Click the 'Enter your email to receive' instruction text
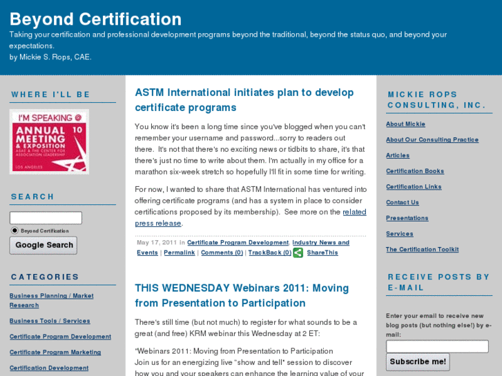The height and width of the screenshot is (376, 502). pos(438,325)
